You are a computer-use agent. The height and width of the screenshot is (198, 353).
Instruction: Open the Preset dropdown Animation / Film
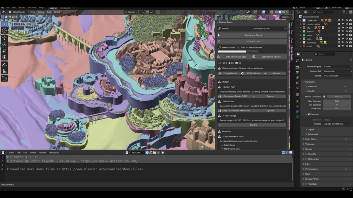point(269,29)
